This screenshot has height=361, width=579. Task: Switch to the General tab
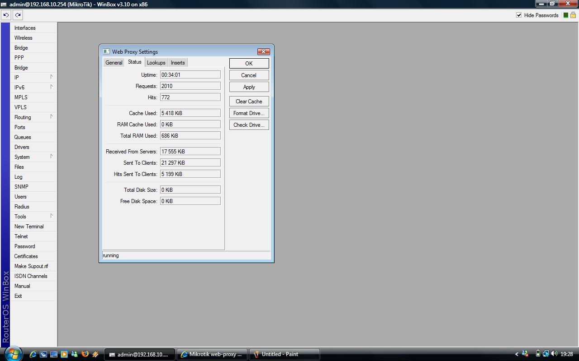[114, 63]
